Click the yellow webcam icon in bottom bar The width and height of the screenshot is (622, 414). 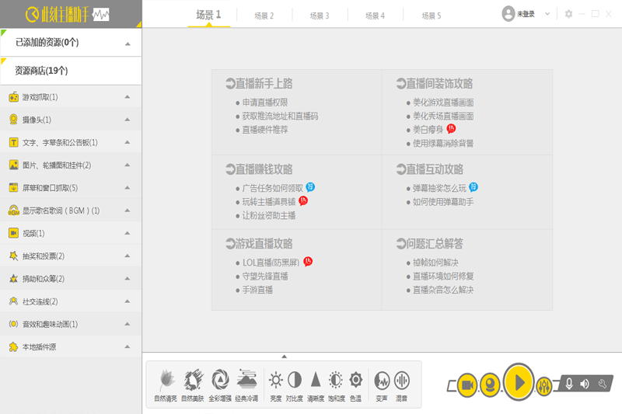click(489, 384)
